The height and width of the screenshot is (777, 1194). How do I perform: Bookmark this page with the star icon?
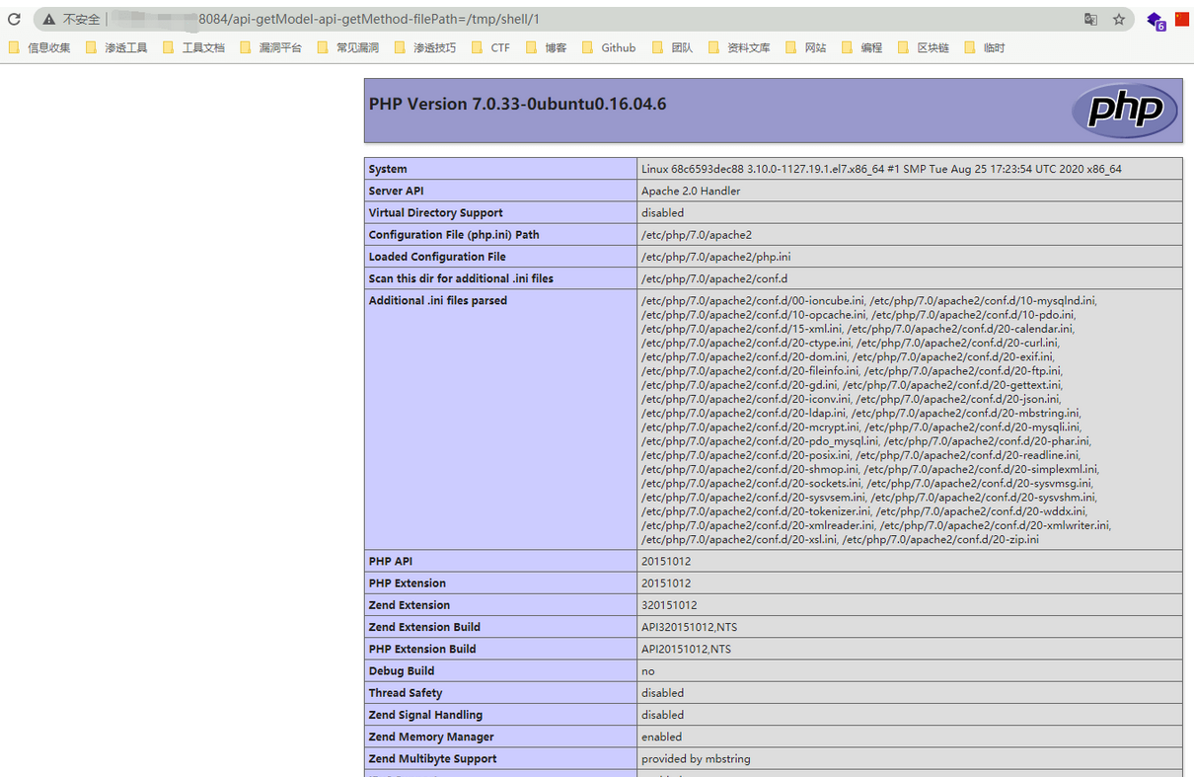pyautogui.click(x=1119, y=19)
